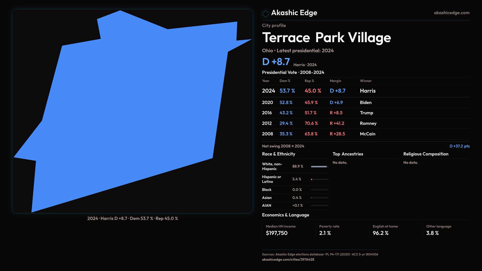Click the Terrace Park Village title
Screen dimensions: 482x271
click(x=326, y=38)
